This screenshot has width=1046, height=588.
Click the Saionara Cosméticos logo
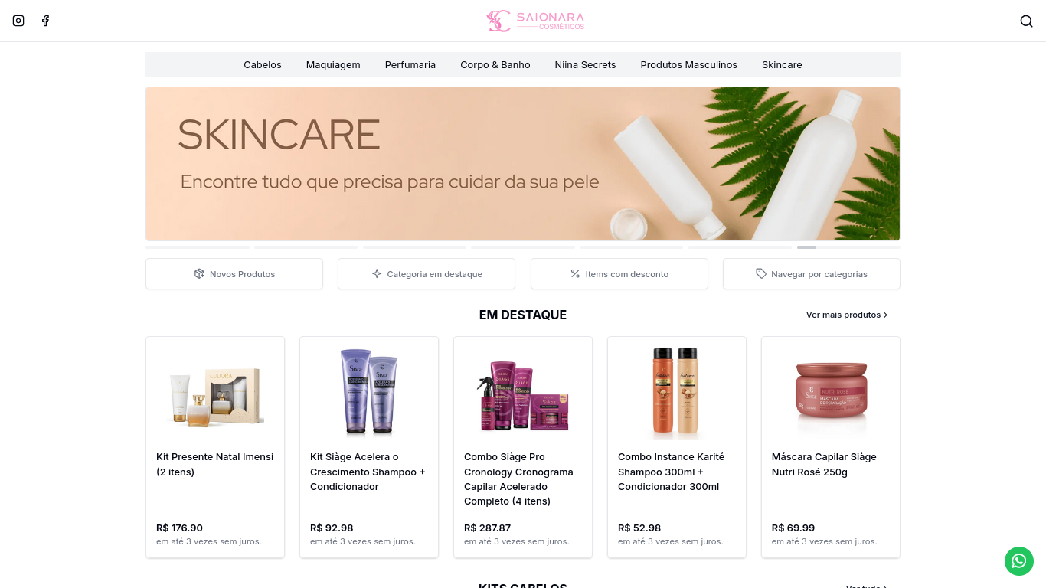pos(535,21)
